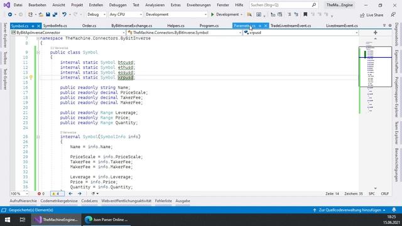402x226 pixels.
Task: Click the uncomment lines icon
Action: point(296,14)
